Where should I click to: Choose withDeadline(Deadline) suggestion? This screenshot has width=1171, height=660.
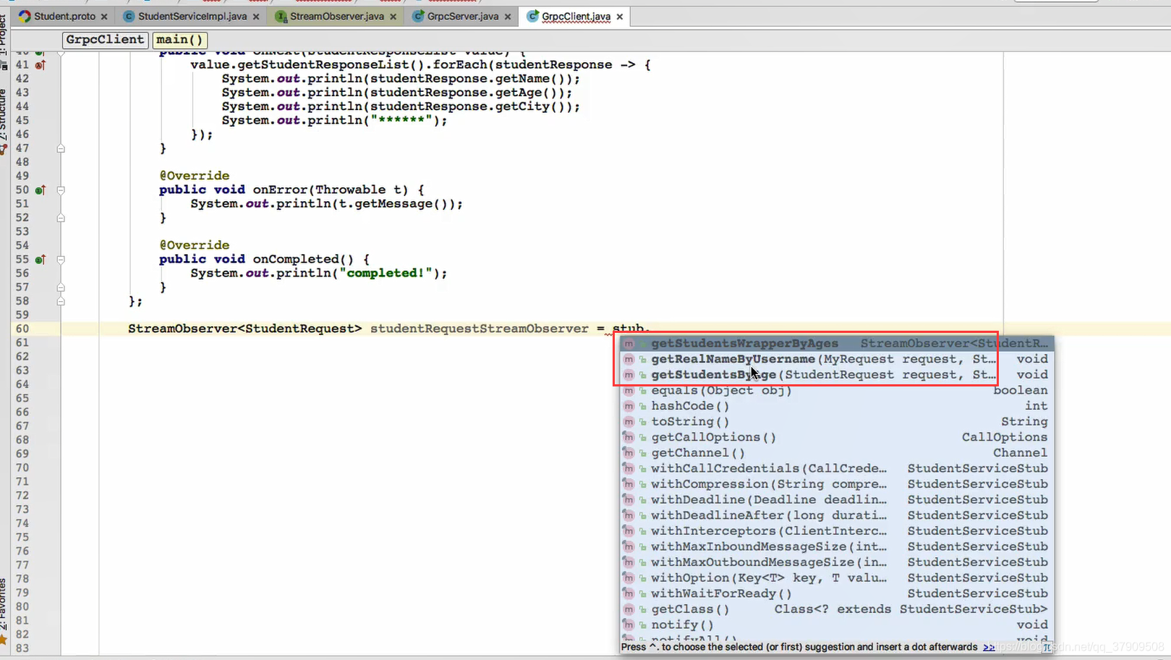click(836, 500)
